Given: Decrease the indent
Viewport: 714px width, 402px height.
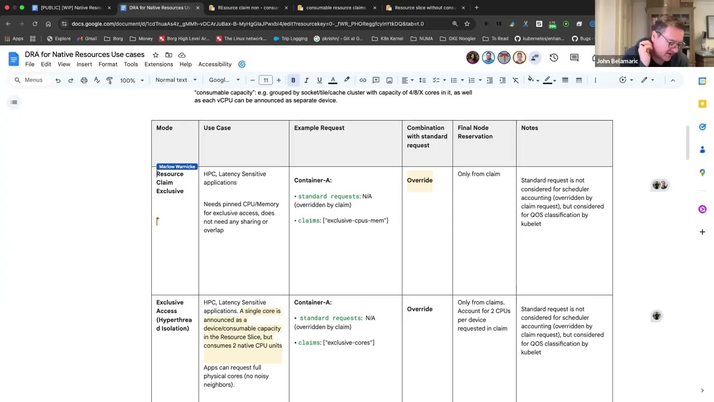Looking at the screenshot, I should pos(490,80).
